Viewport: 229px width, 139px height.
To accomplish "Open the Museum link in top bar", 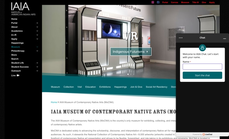I will [x=185, y=2].
